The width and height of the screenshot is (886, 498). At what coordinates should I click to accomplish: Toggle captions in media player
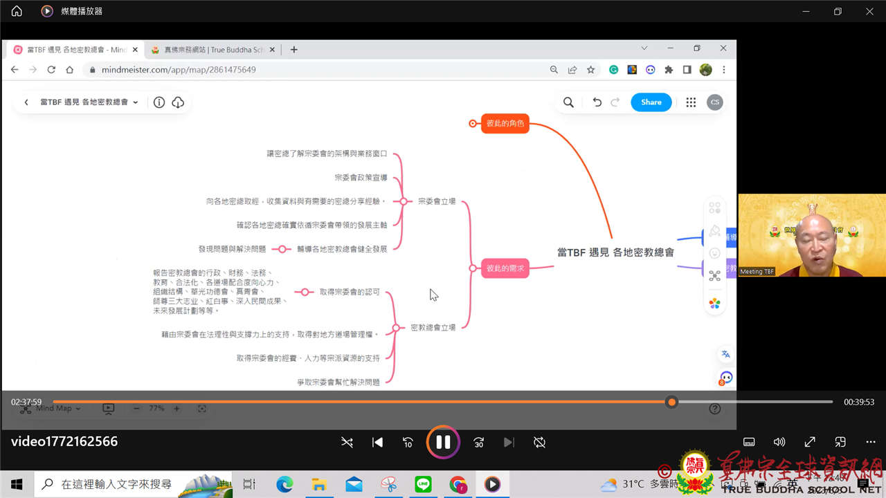point(748,442)
